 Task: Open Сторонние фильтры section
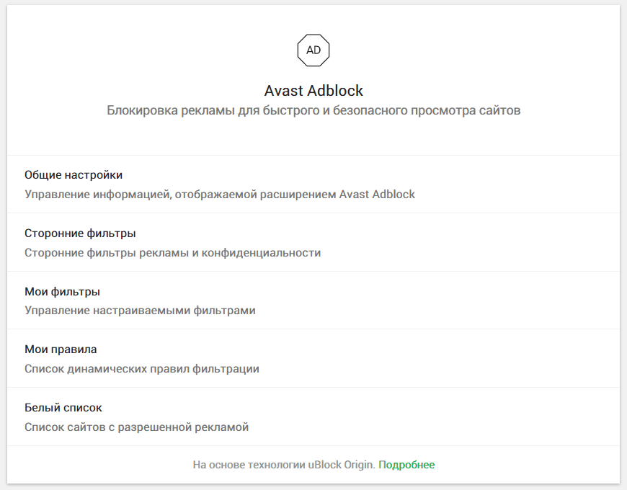(80, 233)
